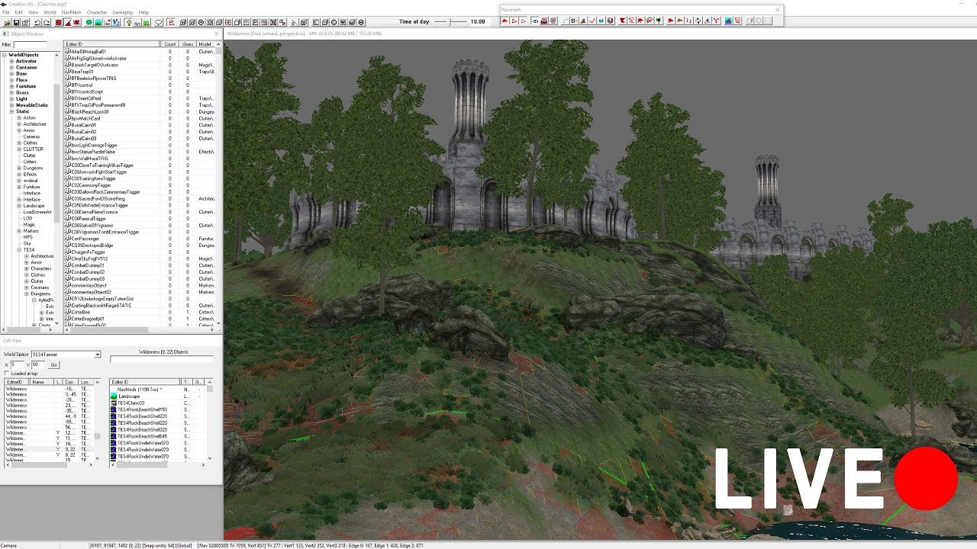The image size is (977, 549).
Task: Open the NavMesh menu
Action: pyautogui.click(x=71, y=12)
